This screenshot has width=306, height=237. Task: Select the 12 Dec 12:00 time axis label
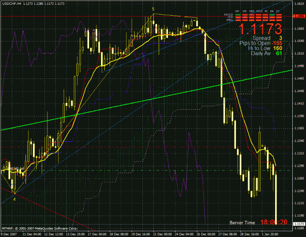54,234
